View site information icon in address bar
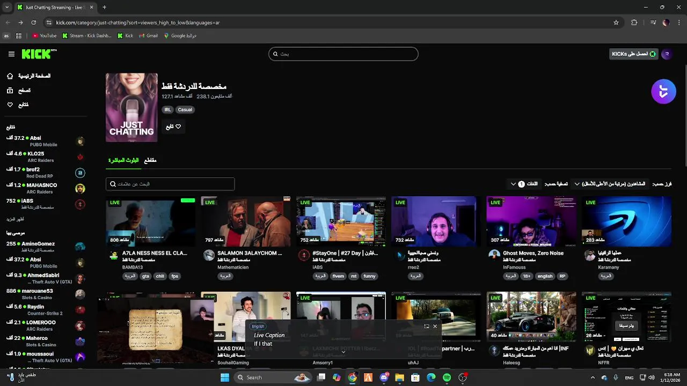This screenshot has height=386, width=687. pos(49,23)
